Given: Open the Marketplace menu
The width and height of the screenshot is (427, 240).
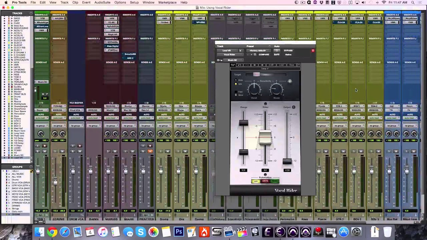Looking at the screenshot, I should tap(167, 2).
